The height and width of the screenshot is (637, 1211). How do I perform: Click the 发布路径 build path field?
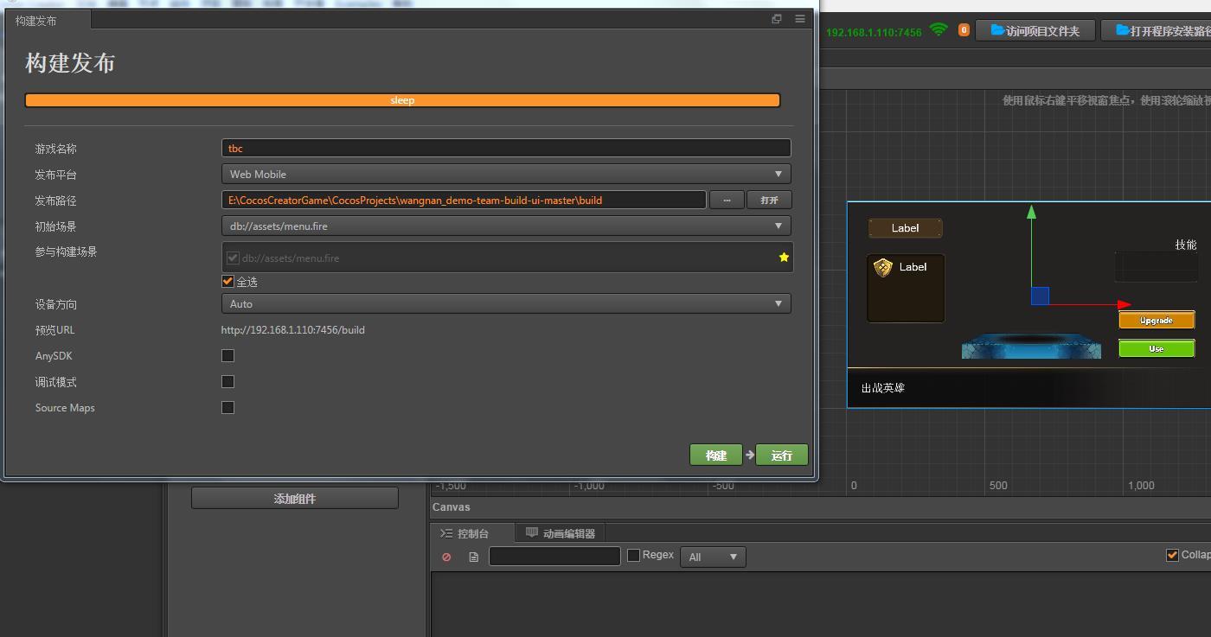point(464,200)
